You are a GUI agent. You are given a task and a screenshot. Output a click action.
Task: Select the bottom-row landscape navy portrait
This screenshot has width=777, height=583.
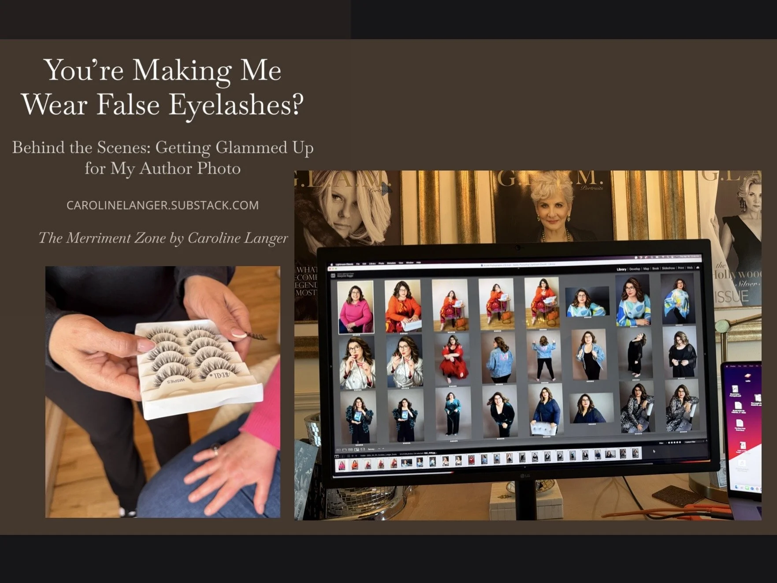point(591,408)
